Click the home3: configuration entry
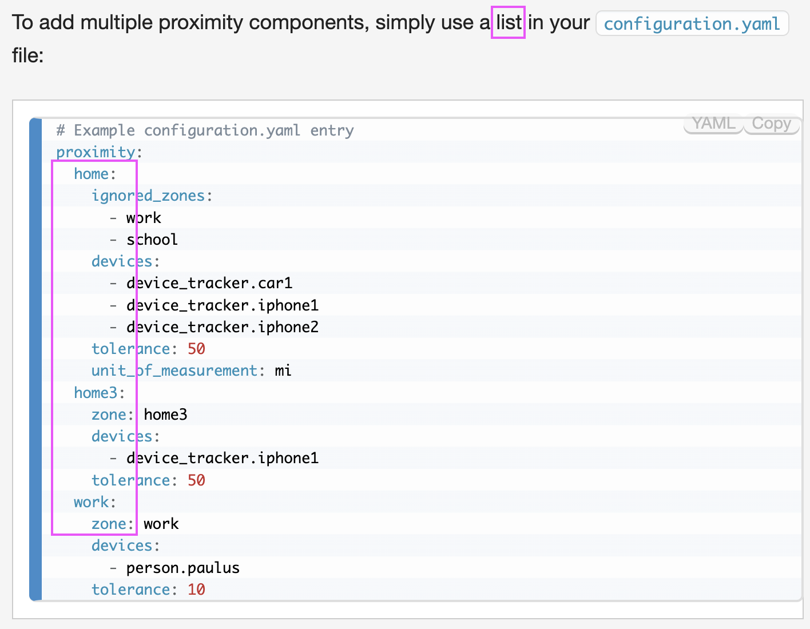This screenshot has width=810, height=629. (x=97, y=392)
